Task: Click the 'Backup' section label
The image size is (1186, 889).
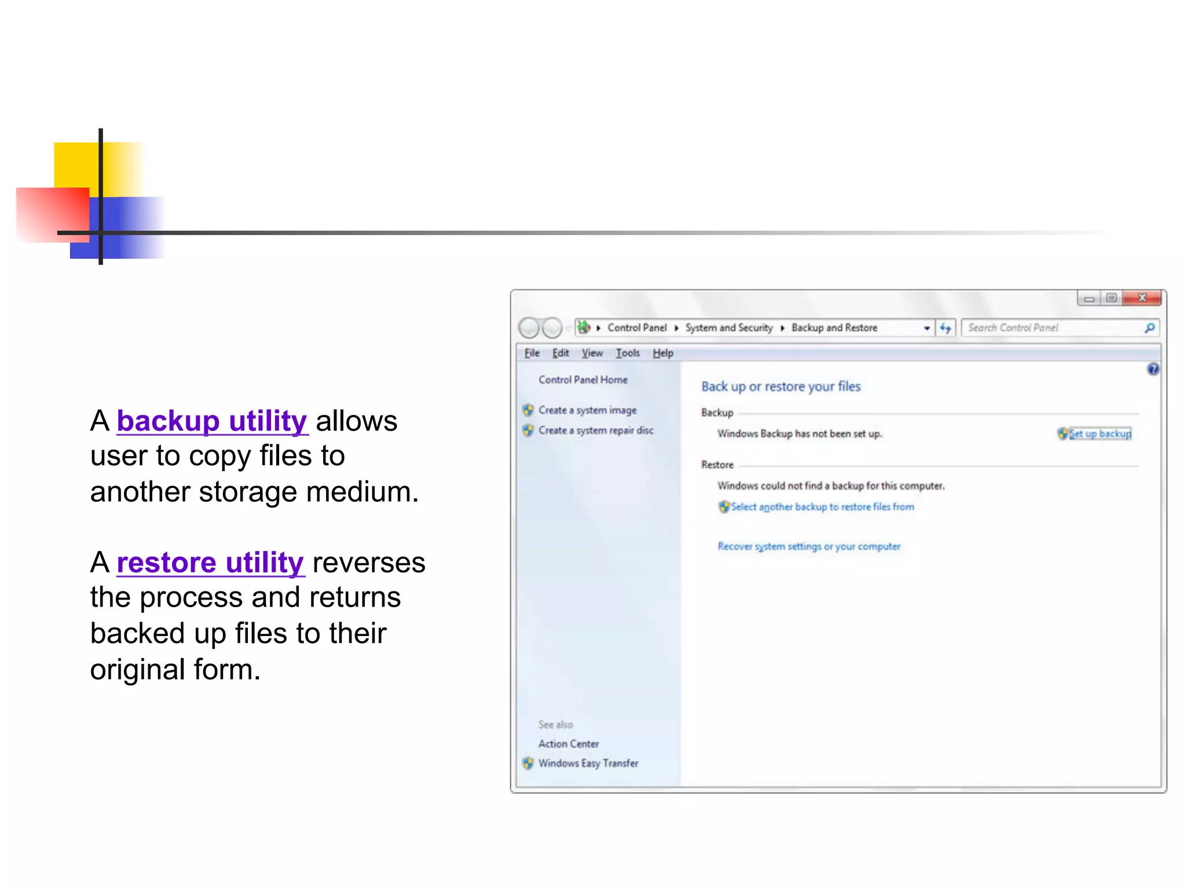Action: 717,413
